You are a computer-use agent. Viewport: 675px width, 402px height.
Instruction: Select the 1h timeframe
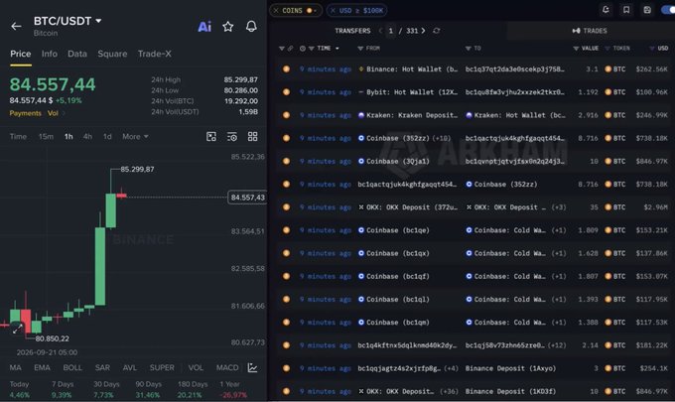68,136
